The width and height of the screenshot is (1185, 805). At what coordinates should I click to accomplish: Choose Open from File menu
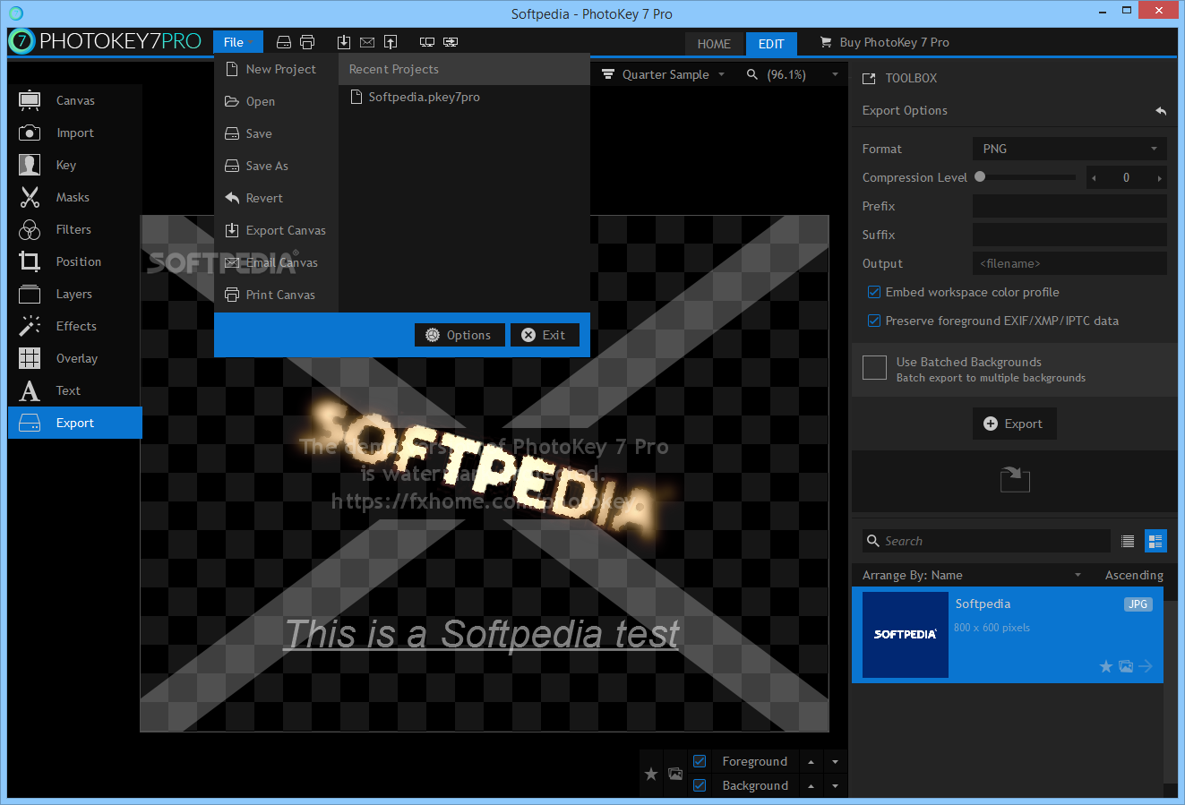tap(276, 101)
